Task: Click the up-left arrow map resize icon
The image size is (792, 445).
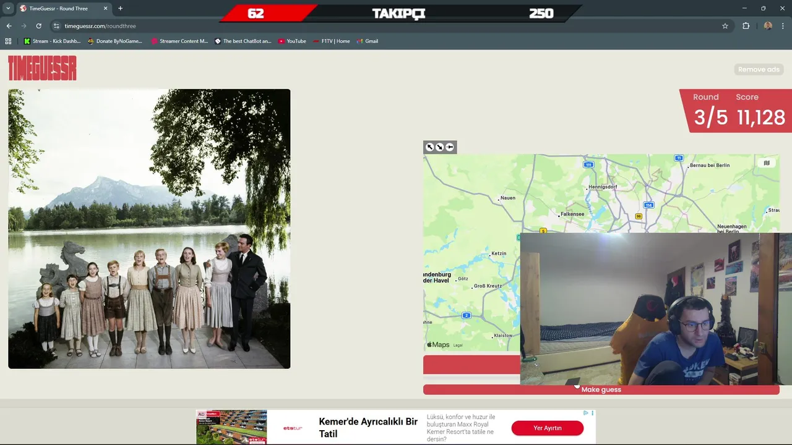Action: [x=429, y=147]
